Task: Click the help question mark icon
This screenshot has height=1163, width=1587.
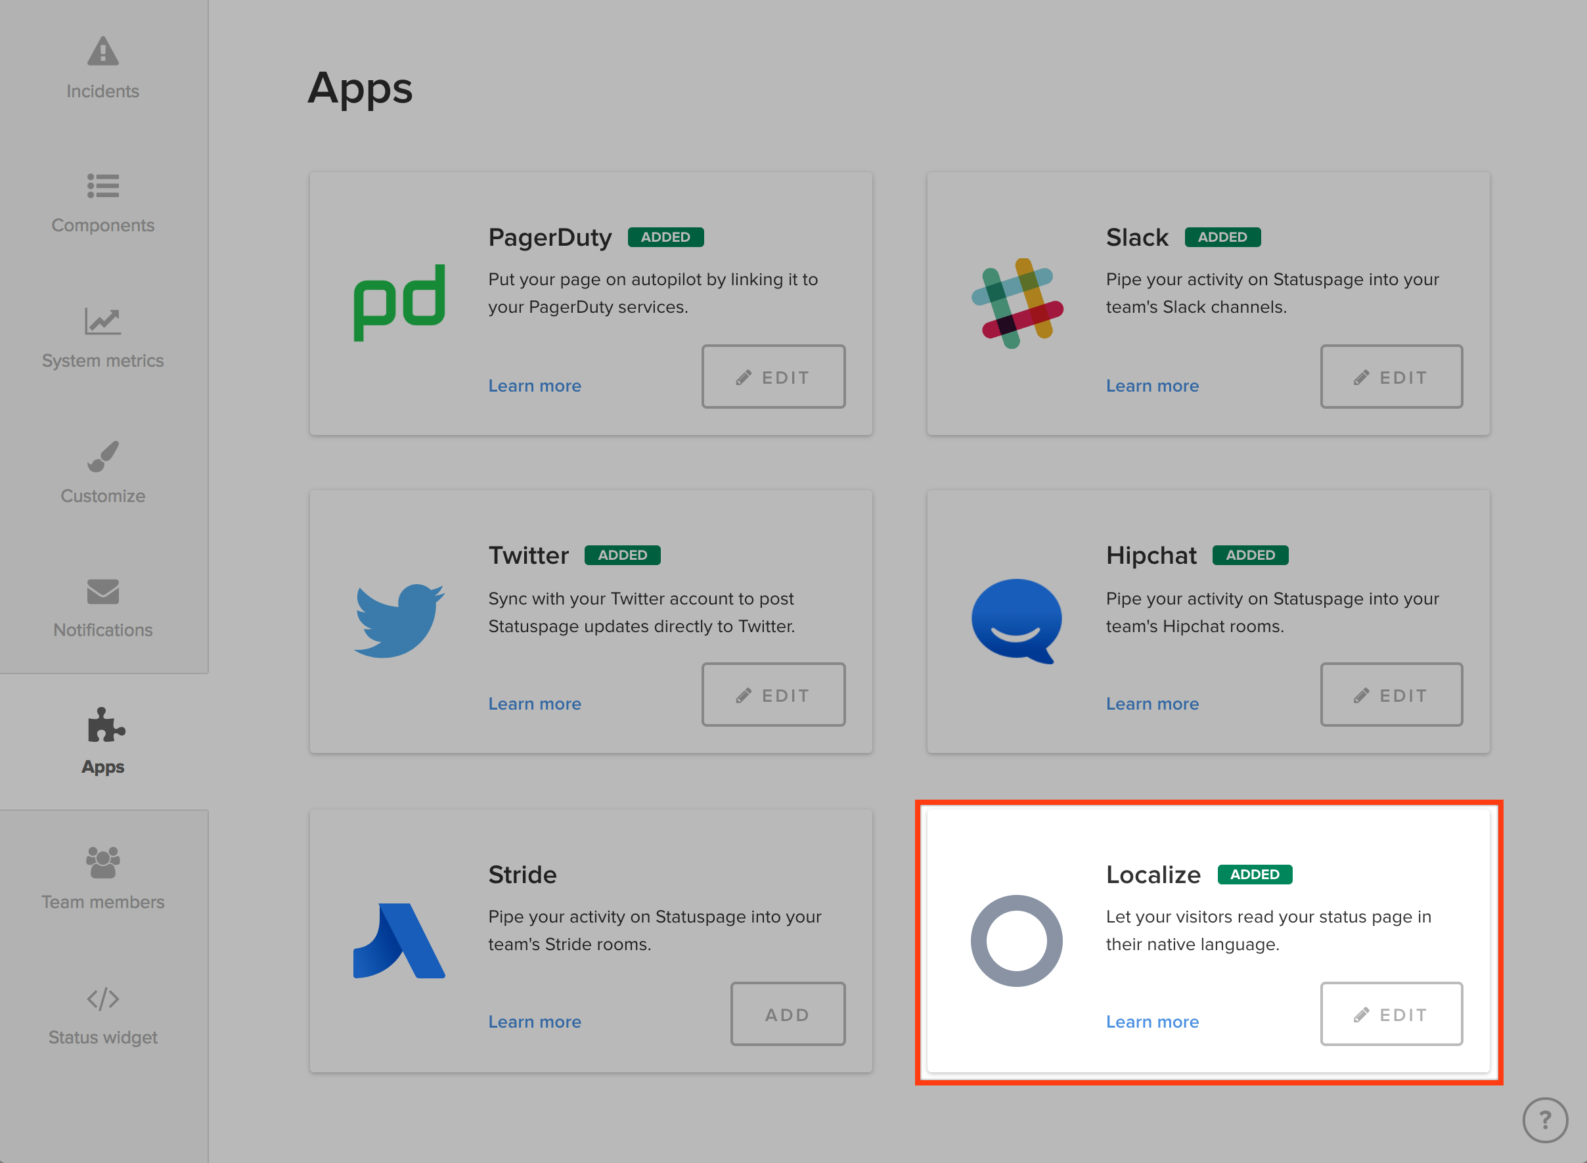Action: click(x=1544, y=1120)
